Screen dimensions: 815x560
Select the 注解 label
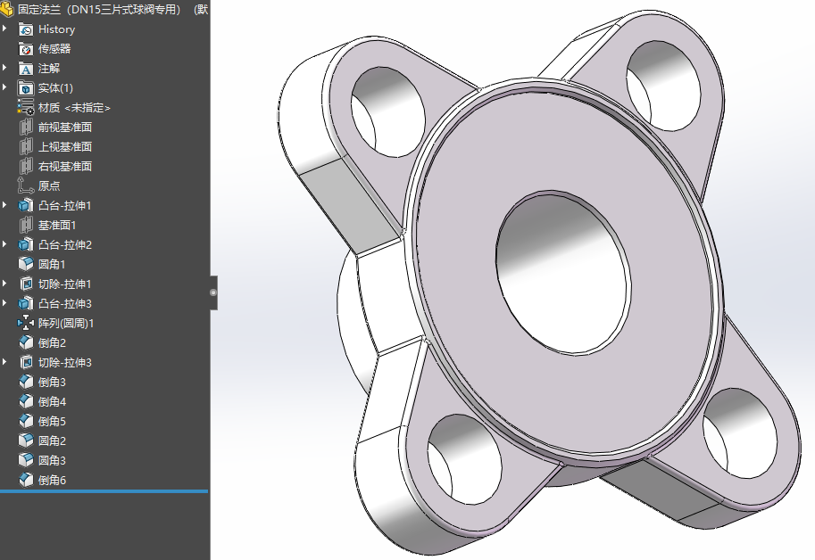point(49,69)
